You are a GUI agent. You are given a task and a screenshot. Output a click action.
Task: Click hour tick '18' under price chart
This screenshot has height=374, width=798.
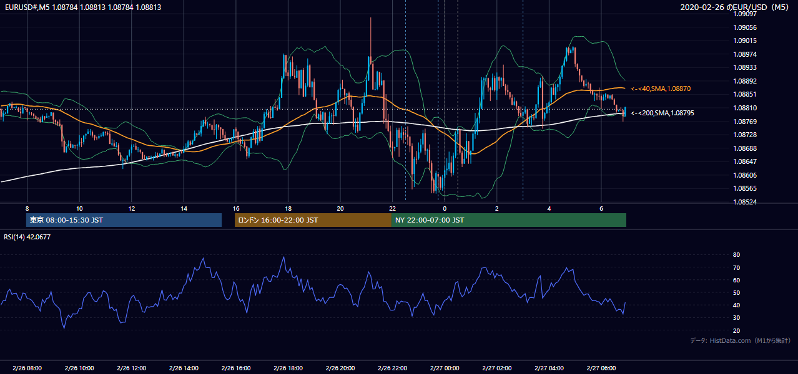(288, 208)
